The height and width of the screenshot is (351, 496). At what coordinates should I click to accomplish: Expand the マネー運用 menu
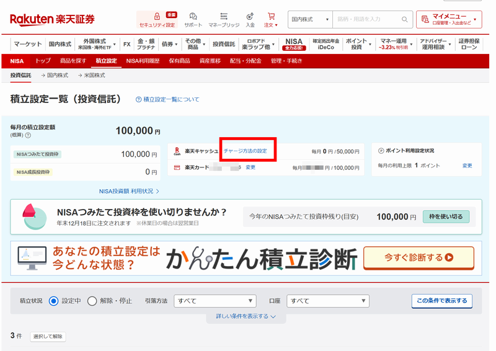pyautogui.click(x=396, y=44)
